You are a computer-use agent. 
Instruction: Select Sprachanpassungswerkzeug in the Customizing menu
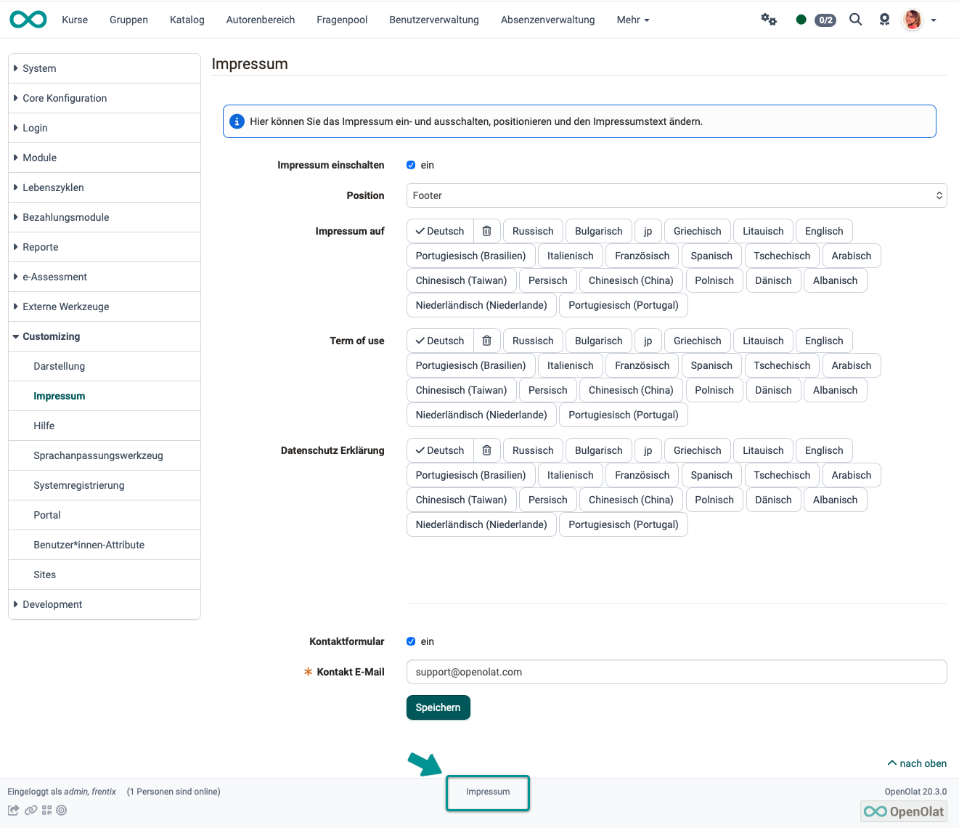pyautogui.click(x=98, y=455)
